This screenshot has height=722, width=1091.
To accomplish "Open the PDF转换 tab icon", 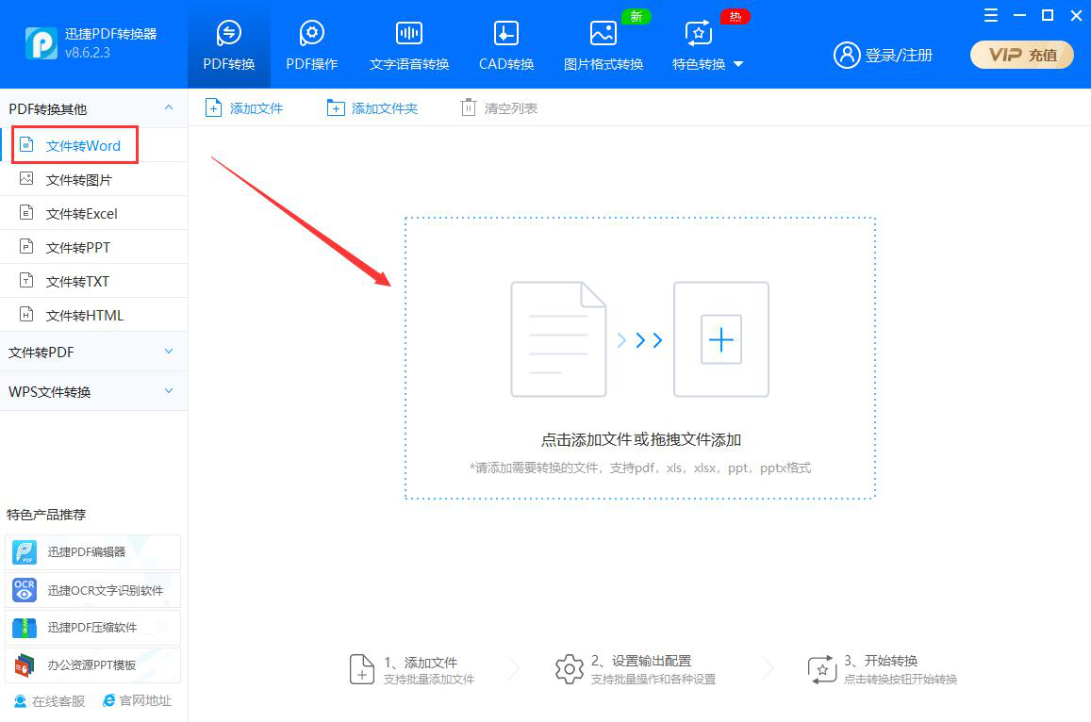I will (x=229, y=33).
